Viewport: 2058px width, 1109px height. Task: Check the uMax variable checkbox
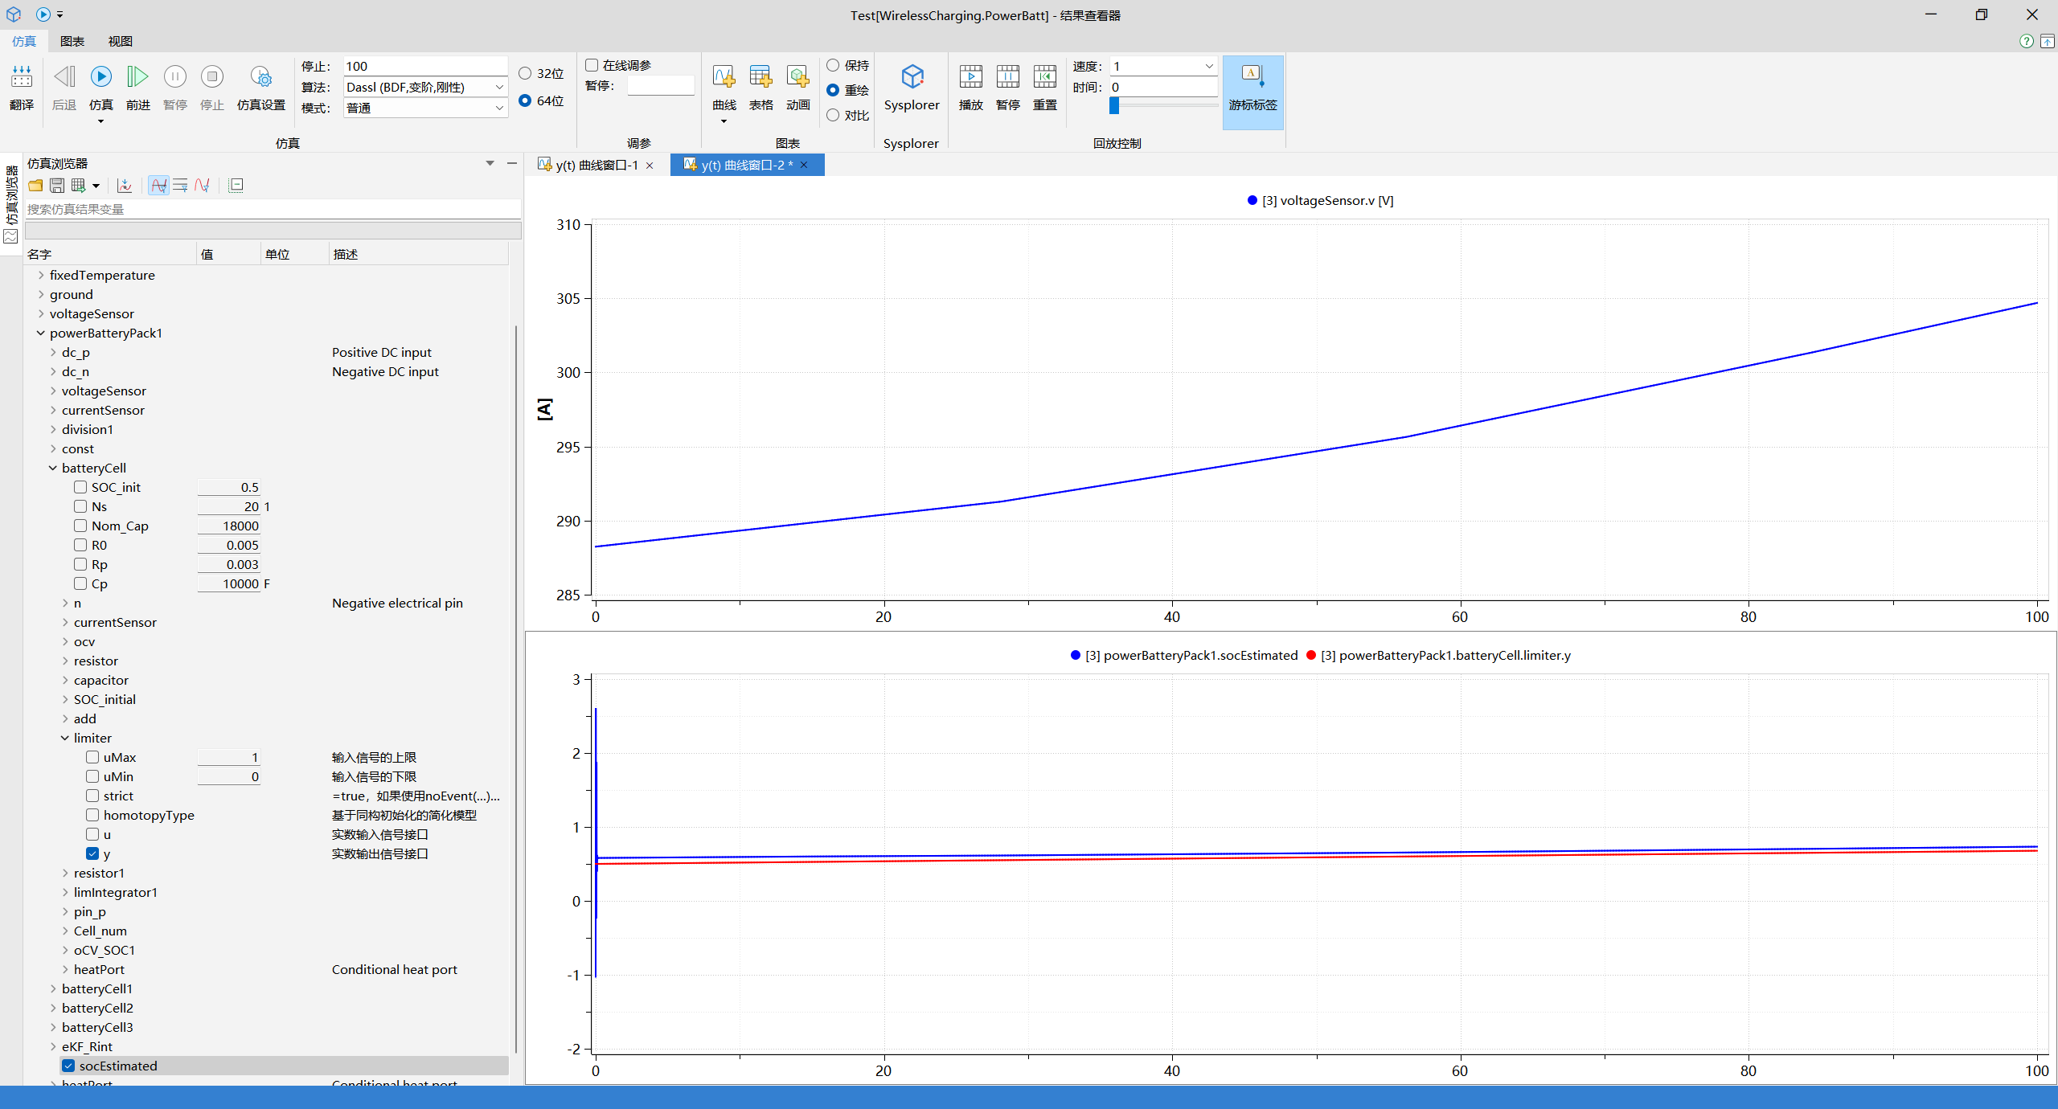92,757
